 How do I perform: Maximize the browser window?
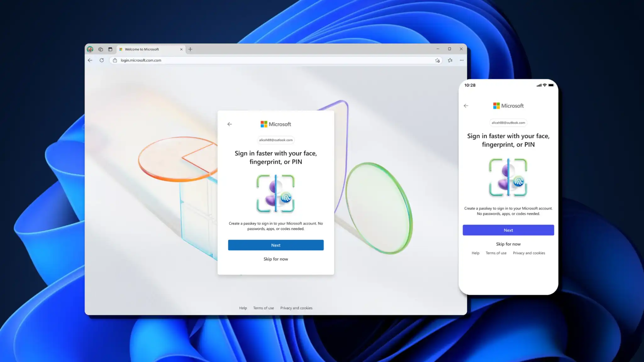pyautogui.click(x=449, y=49)
